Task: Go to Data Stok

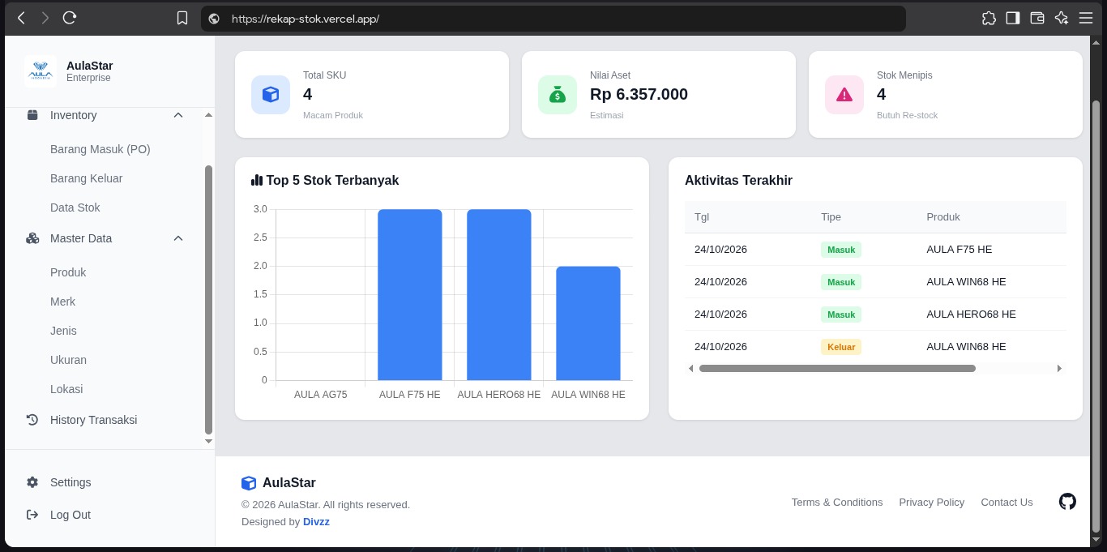Action: click(x=75, y=208)
